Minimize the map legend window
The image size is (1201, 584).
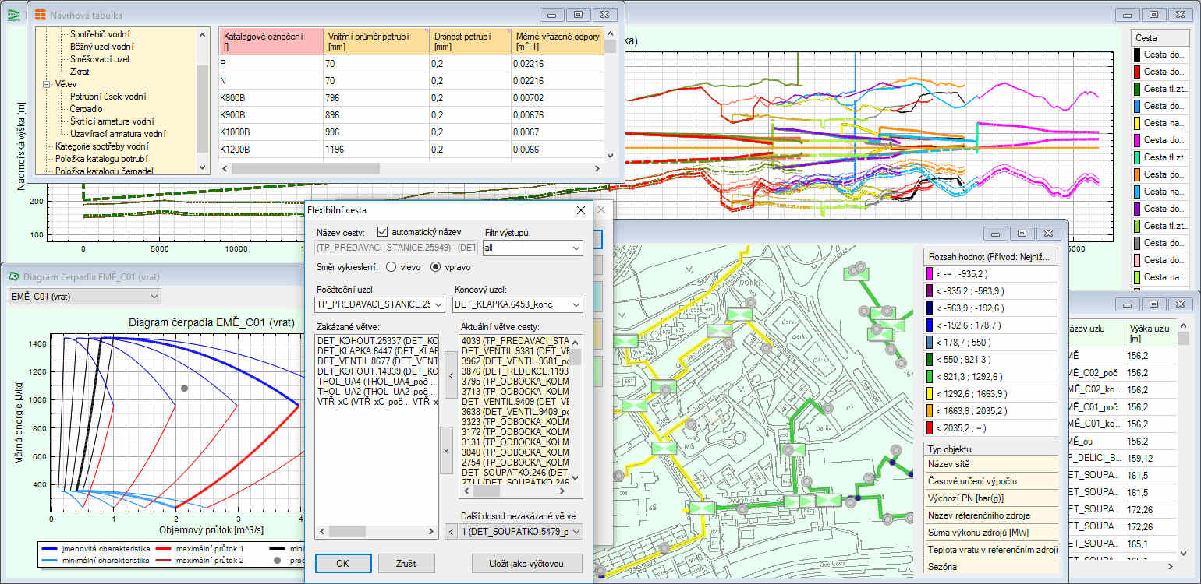(x=995, y=233)
